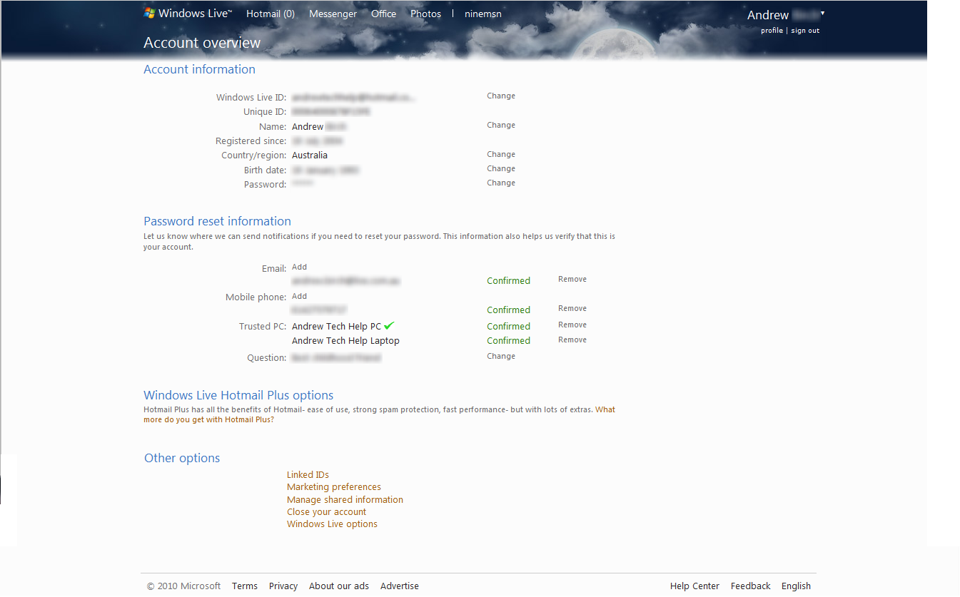Open the profile link

click(772, 31)
